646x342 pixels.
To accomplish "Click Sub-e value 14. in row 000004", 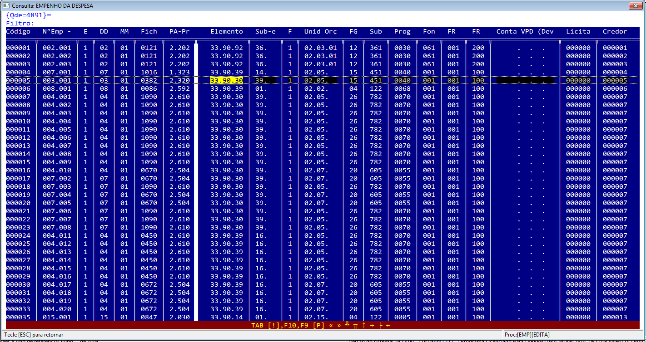I will coord(261,73).
